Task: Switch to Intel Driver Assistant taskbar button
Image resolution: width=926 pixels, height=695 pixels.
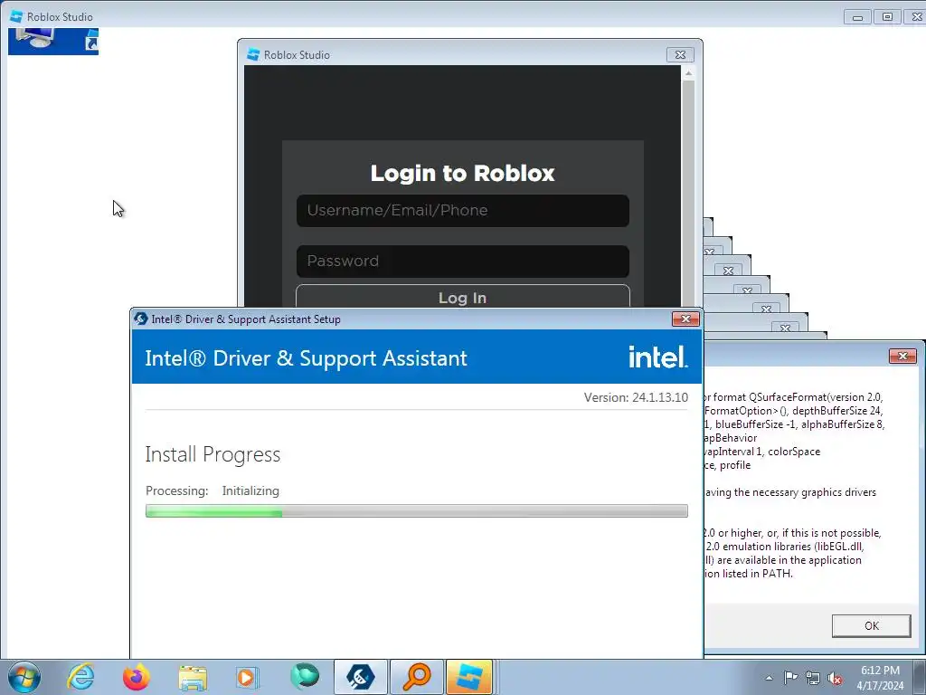Action: 360,677
